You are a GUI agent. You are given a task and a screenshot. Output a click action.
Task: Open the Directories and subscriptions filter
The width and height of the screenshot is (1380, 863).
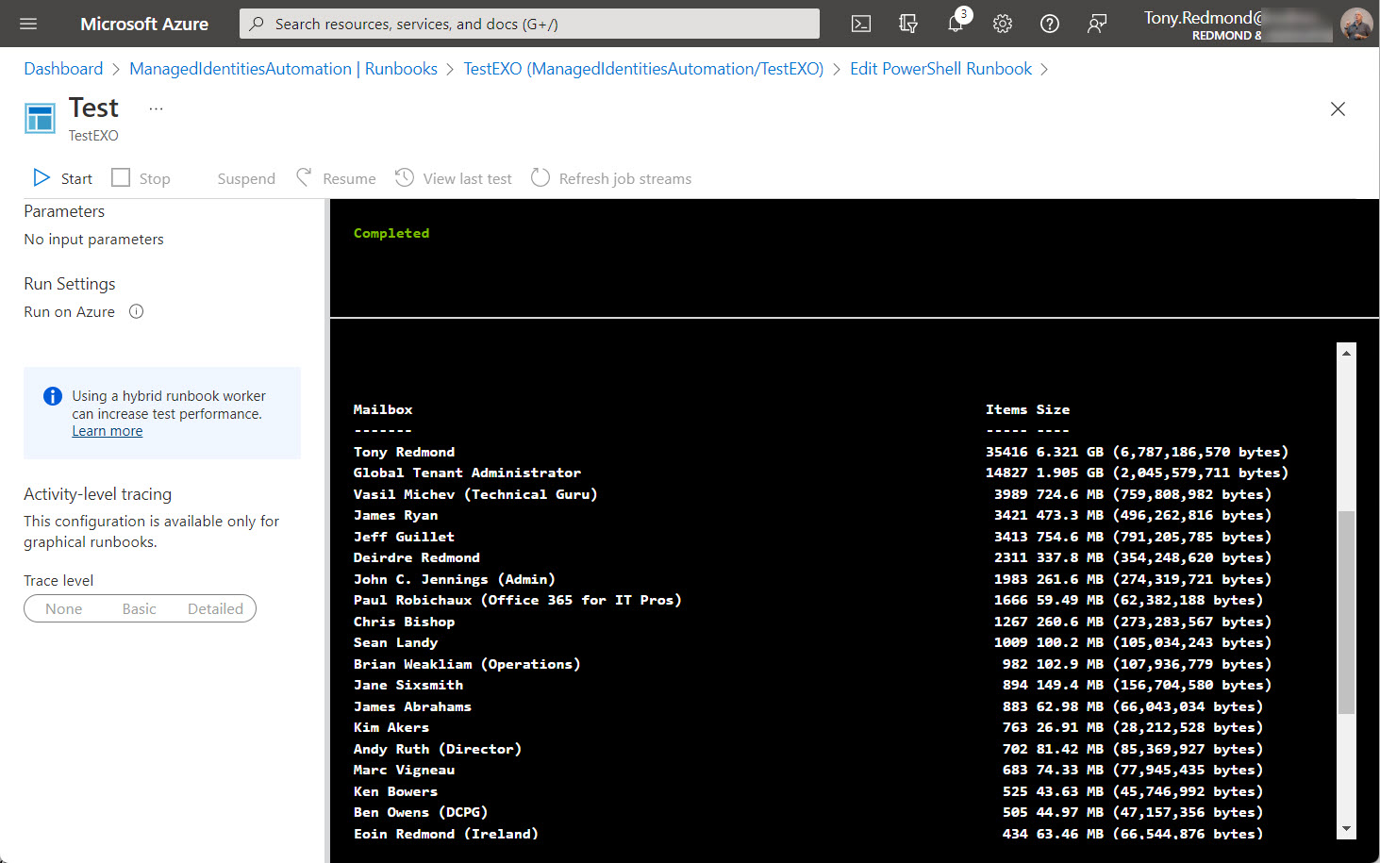pos(907,24)
